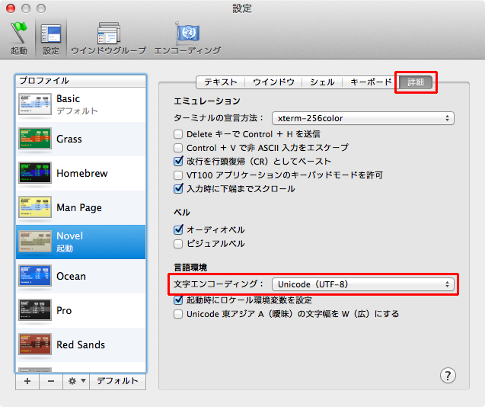Switch to the キーボード tab
Image resolution: width=485 pixels, height=407 pixels.
(x=371, y=82)
